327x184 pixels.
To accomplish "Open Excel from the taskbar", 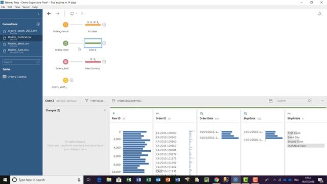I will click(x=148, y=179).
